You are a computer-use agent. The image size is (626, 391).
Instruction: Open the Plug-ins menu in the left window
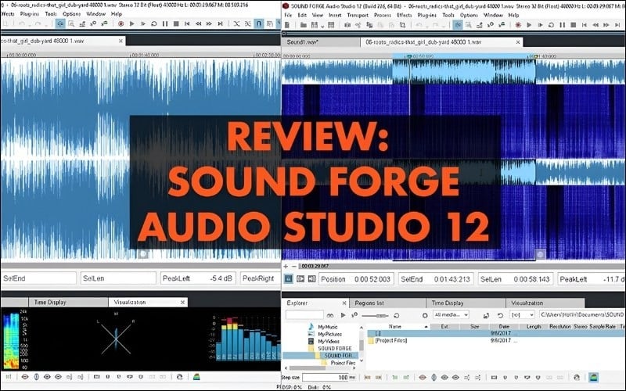[x=30, y=14]
